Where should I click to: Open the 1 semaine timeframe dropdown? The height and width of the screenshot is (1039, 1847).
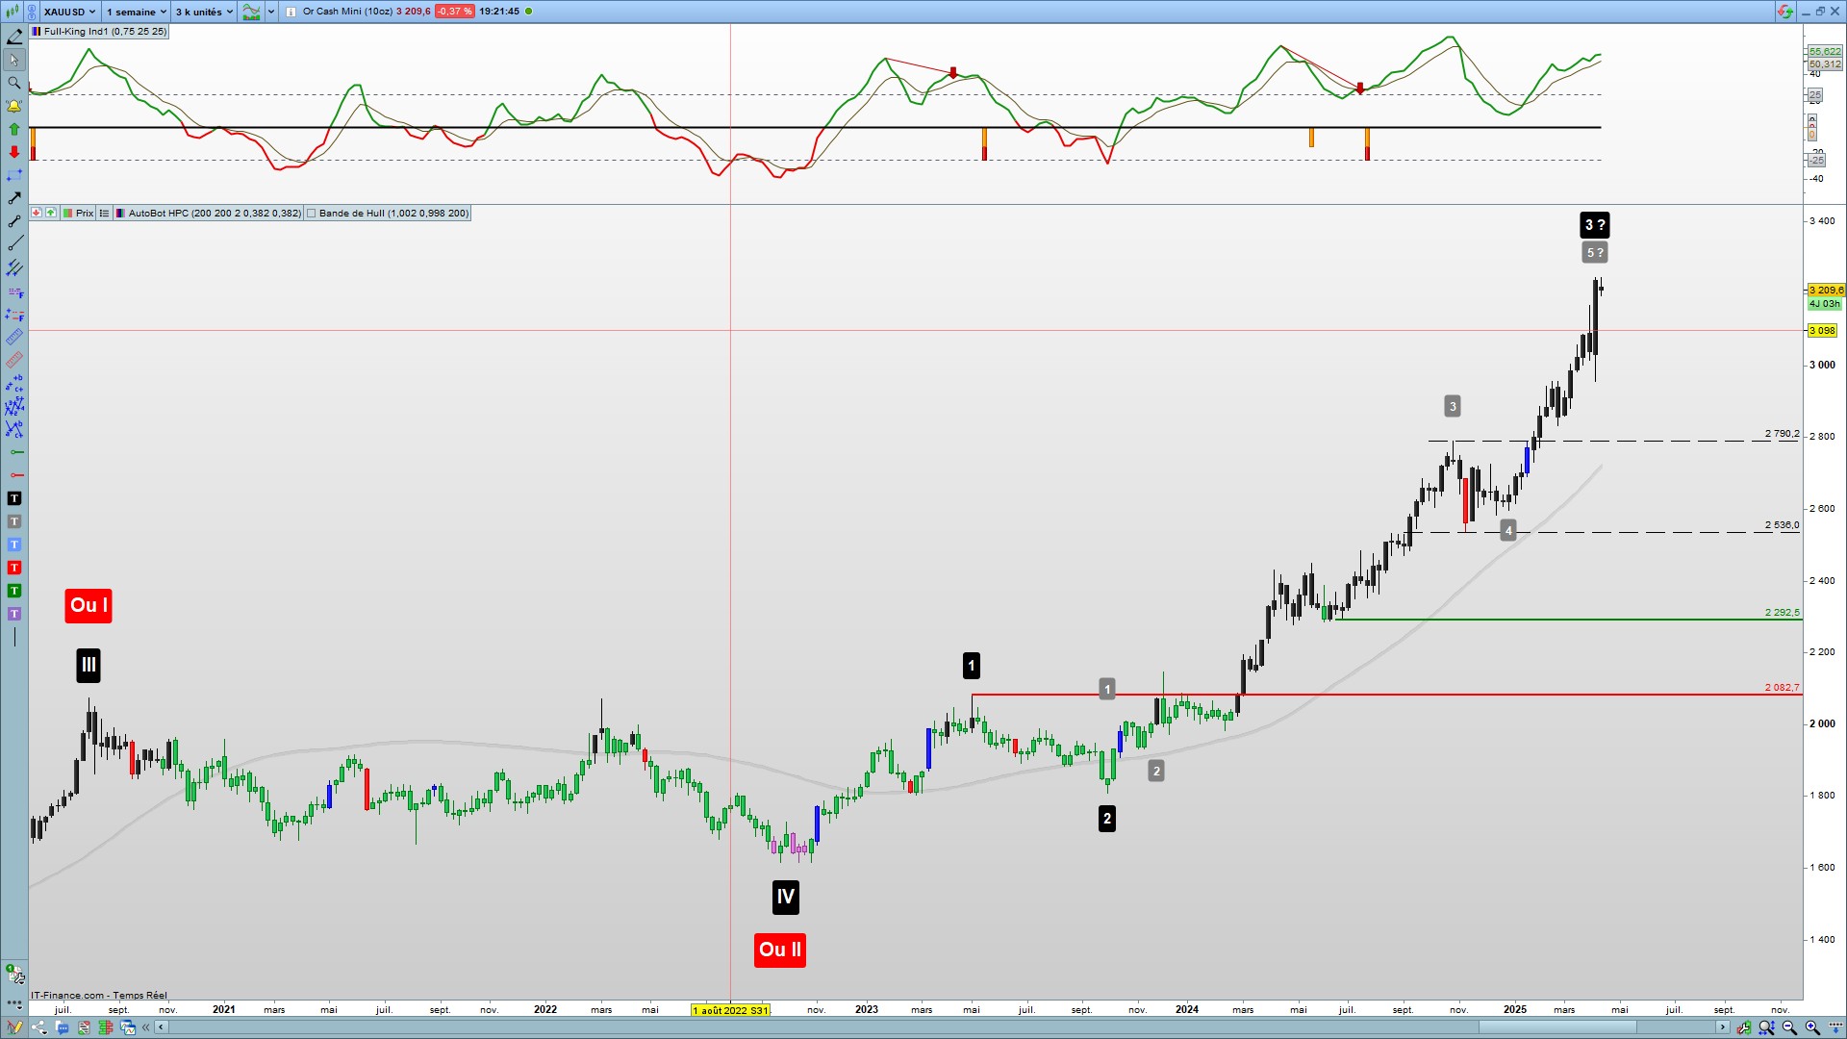pyautogui.click(x=137, y=12)
